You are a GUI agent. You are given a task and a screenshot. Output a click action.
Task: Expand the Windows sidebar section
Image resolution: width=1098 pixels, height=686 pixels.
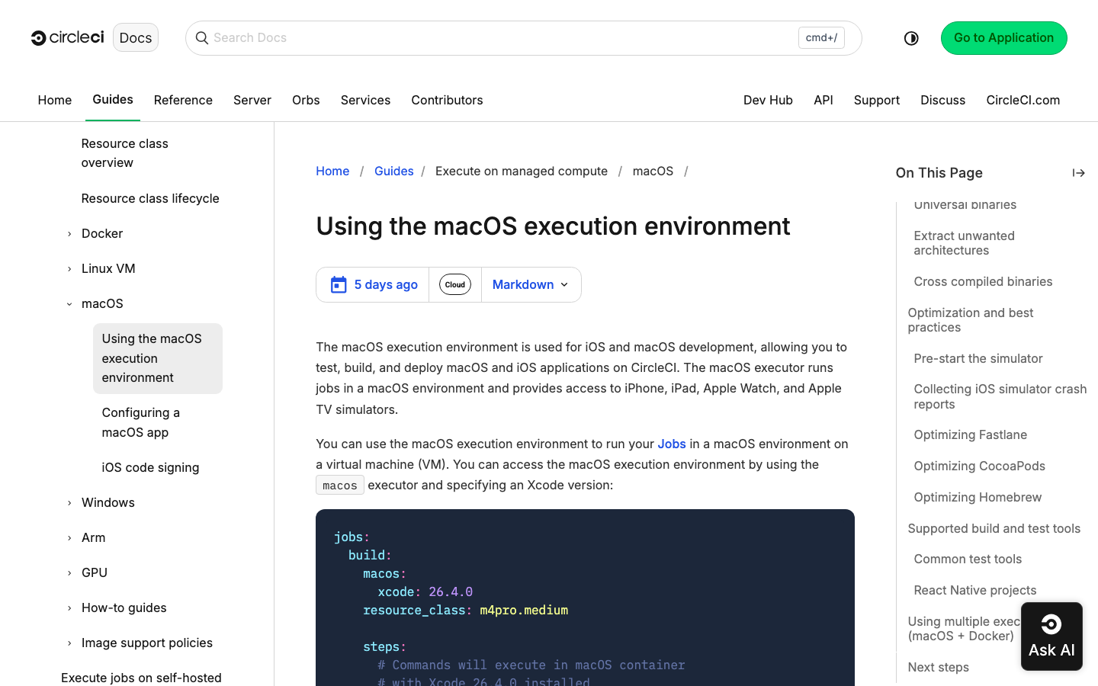69,503
